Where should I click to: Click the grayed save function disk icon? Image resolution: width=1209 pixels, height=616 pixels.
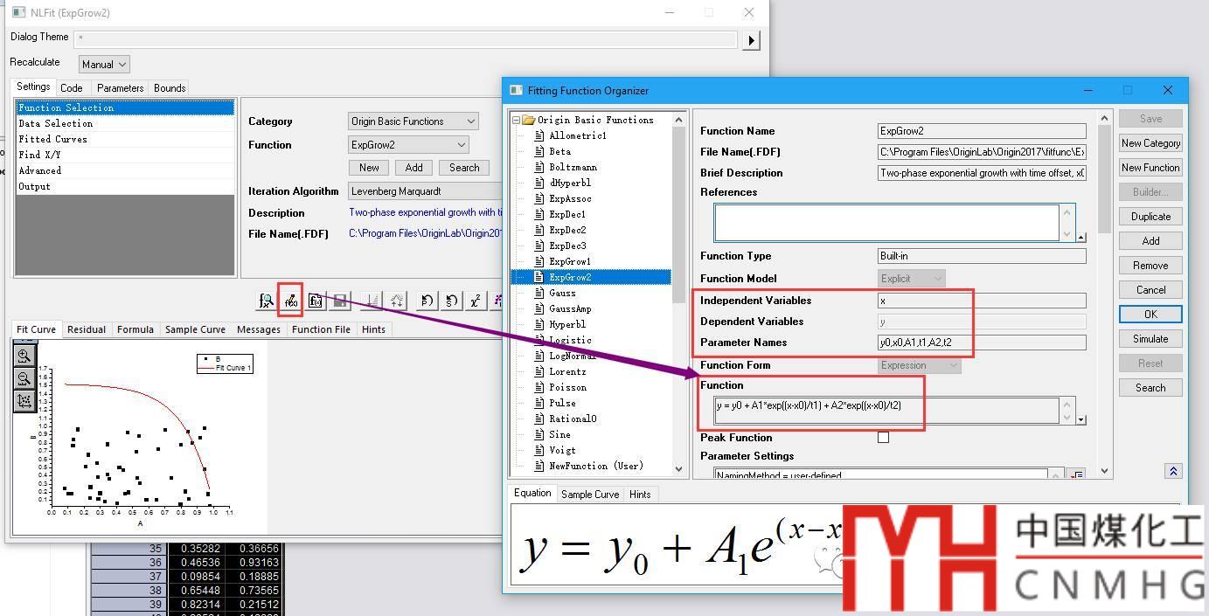tap(341, 301)
